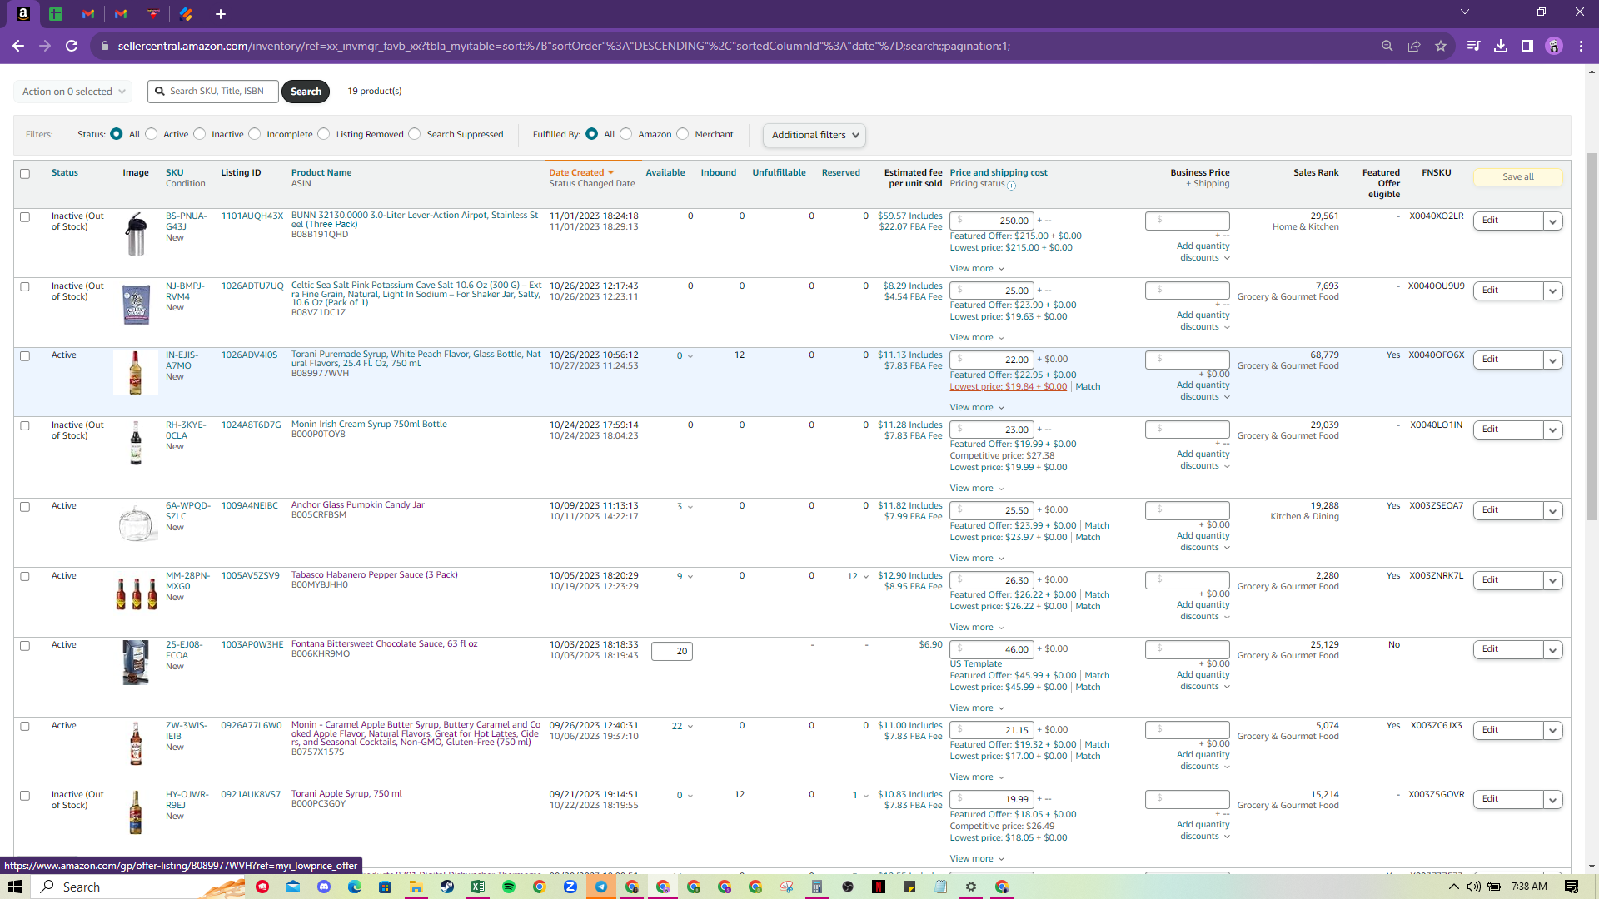Expand available quantity chevron for Monin Caramel Apple
The height and width of the screenshot is (899, 1599).
tap(690, 727)
